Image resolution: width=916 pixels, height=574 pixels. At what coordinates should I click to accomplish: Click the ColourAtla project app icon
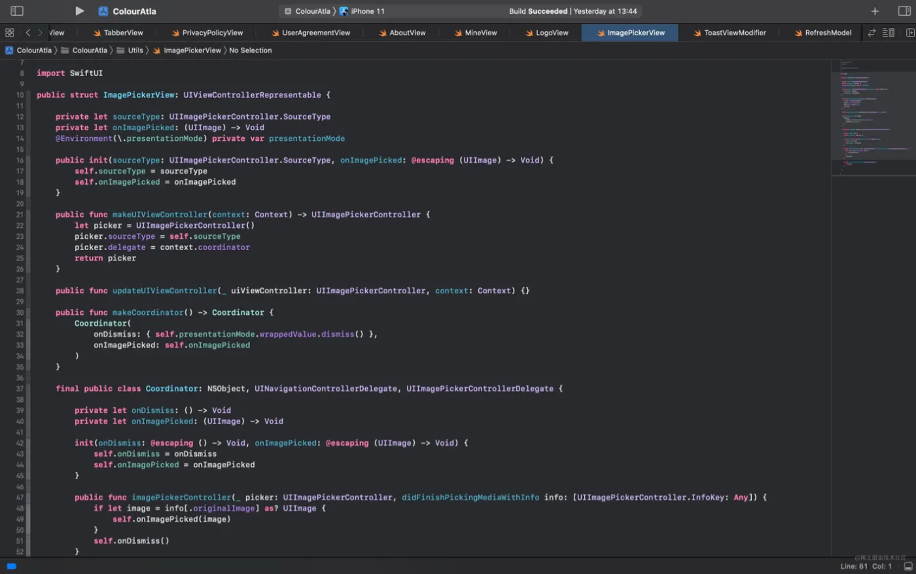click(103, 11)
